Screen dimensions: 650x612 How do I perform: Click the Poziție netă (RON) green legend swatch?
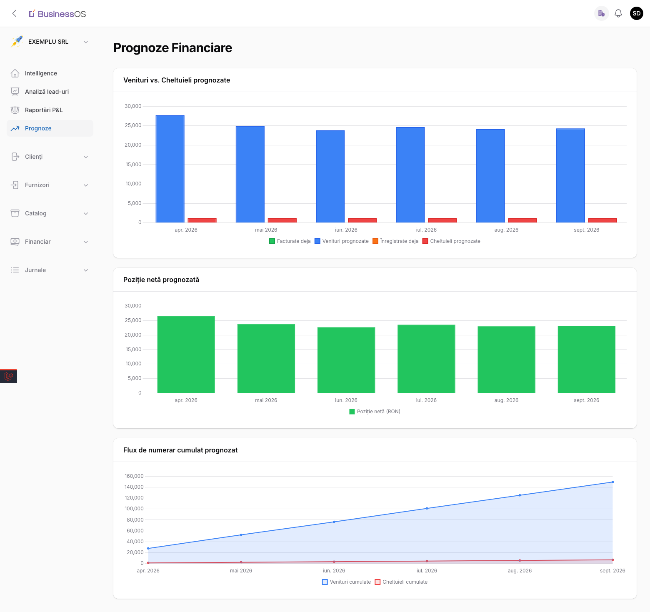click(x=352, y=412)
